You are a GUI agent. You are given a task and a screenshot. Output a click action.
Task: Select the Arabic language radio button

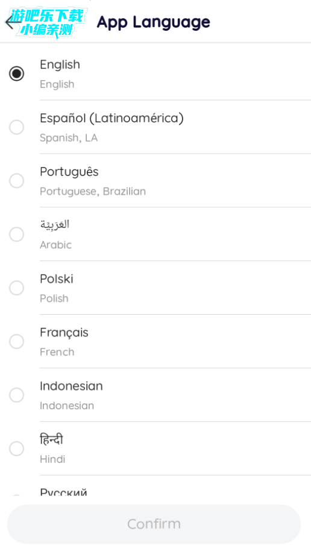coord(16,235)
